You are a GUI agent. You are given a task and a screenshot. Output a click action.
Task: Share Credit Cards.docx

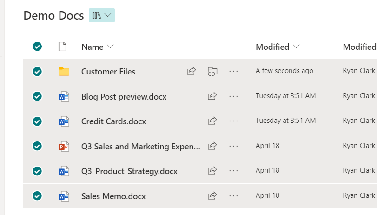point(212,121)
